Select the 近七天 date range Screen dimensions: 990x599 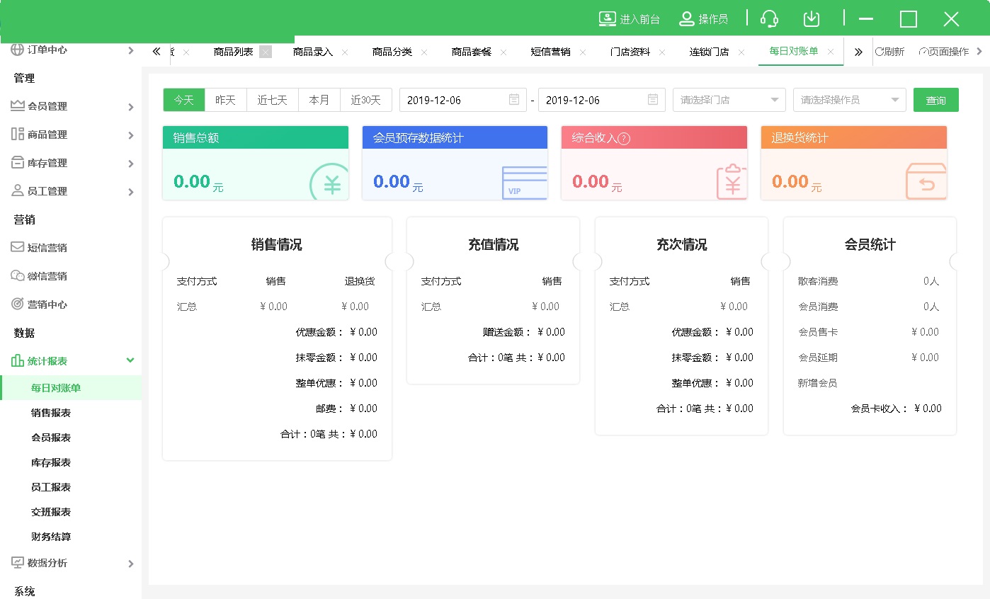click(273, 100)
